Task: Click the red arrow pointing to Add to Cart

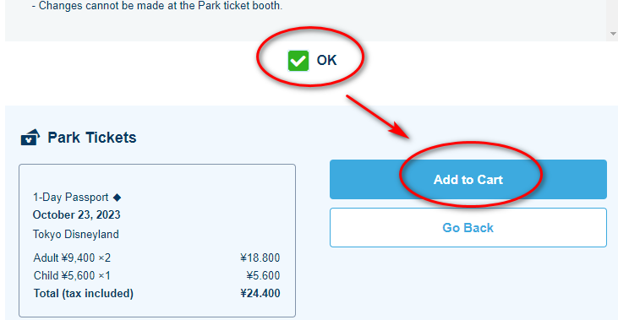Action: tap(378, 117)
